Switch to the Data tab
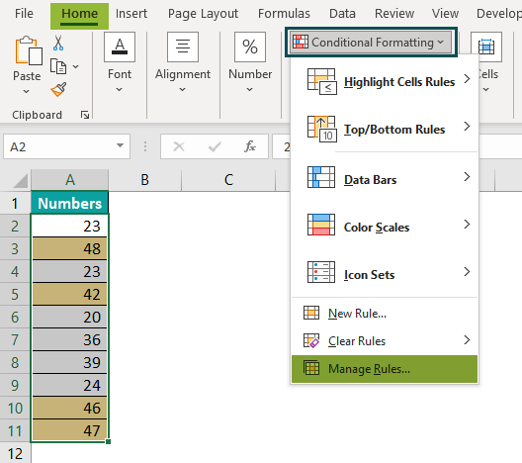 point(342,14)
